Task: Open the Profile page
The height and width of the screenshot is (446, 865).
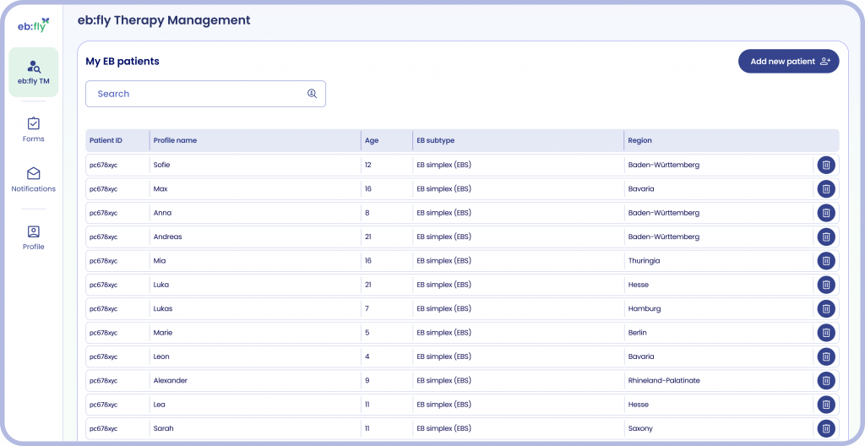Action: click(34, 237)
